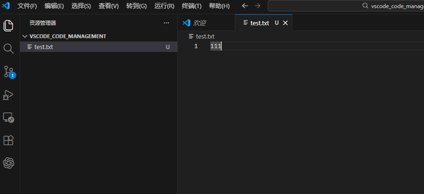Click the U status on test.txt row
This screenshot has width=424, height=194.
click(168, 47)
